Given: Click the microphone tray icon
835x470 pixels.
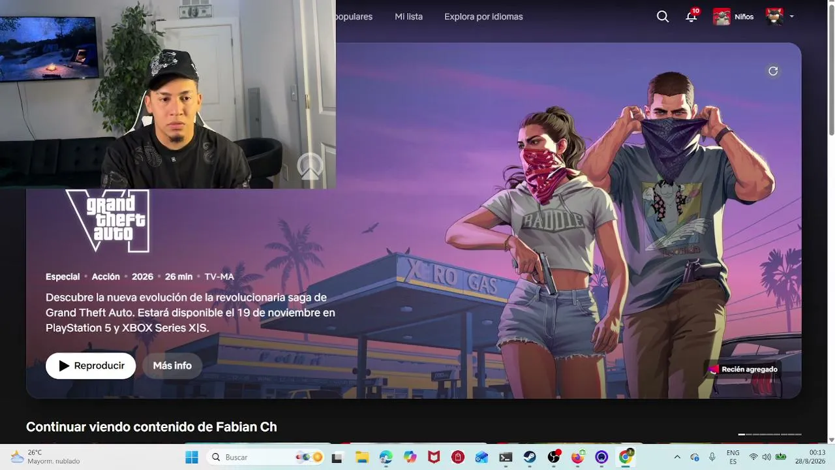Looking at the screenshot, I should click(x=712, y=457).
